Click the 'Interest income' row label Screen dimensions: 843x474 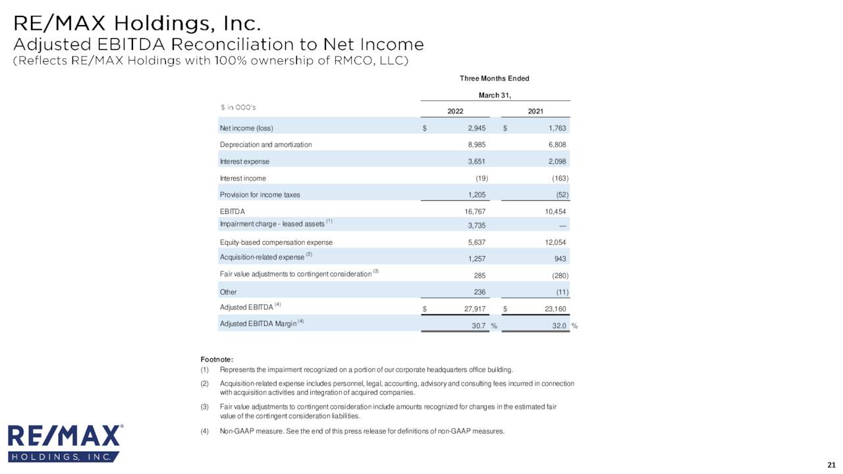click(x=243, y=178)
